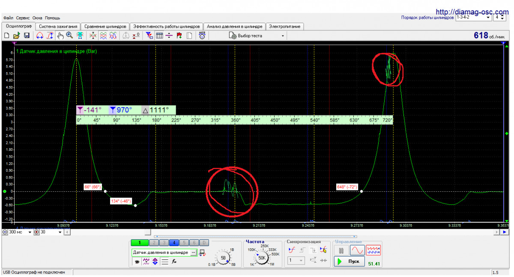
Task: Select the hand pan tool
Action: (x=60, y=36)
